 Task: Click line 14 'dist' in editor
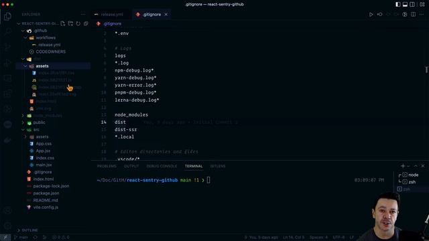tap(120, 122)
